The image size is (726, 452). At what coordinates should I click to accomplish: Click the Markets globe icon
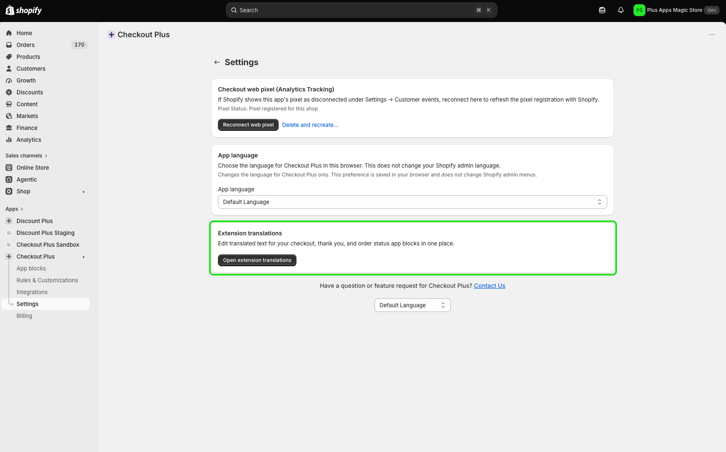tap(9, 116)
